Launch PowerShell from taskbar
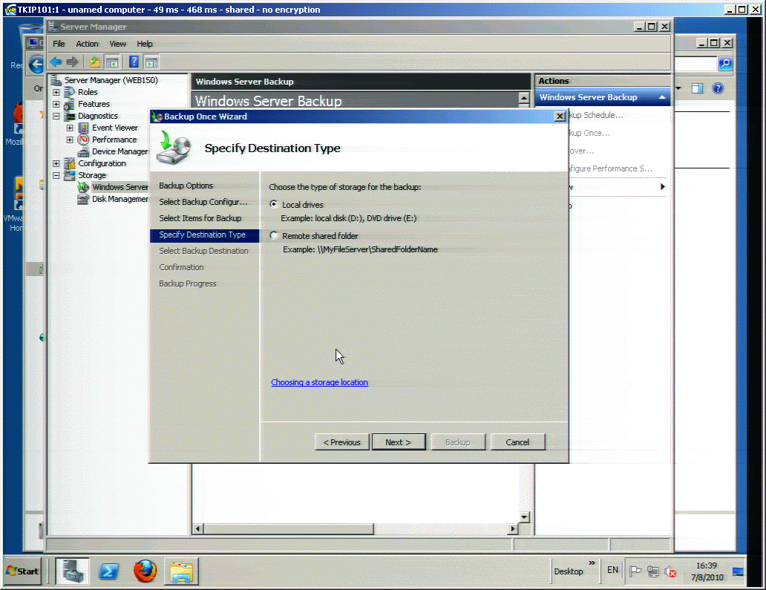This screenshot has width=766, height=590. pyautogui.click(x=108, y=571)
